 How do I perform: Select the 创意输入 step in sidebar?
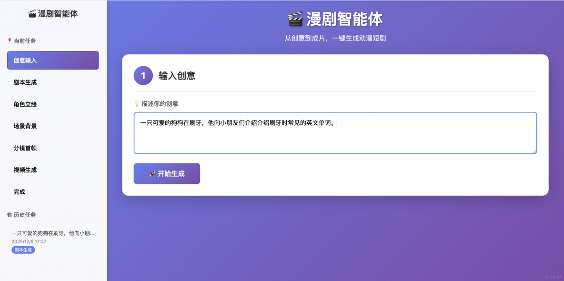click(52, 60)
